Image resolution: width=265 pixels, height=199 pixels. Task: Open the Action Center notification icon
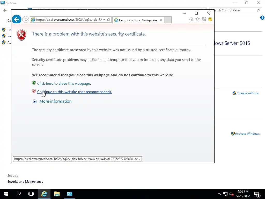click(x=257, y=194)
